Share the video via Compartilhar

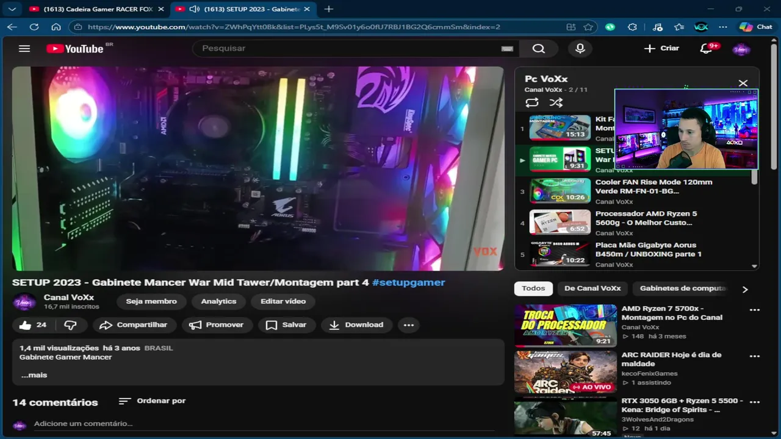click(x=134, y=325)
